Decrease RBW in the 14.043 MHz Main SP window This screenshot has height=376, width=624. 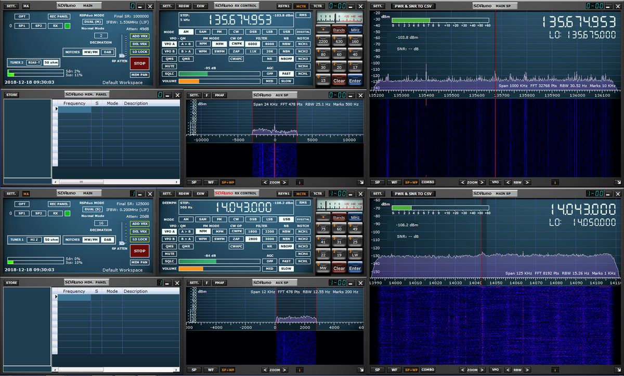[507, 370]
